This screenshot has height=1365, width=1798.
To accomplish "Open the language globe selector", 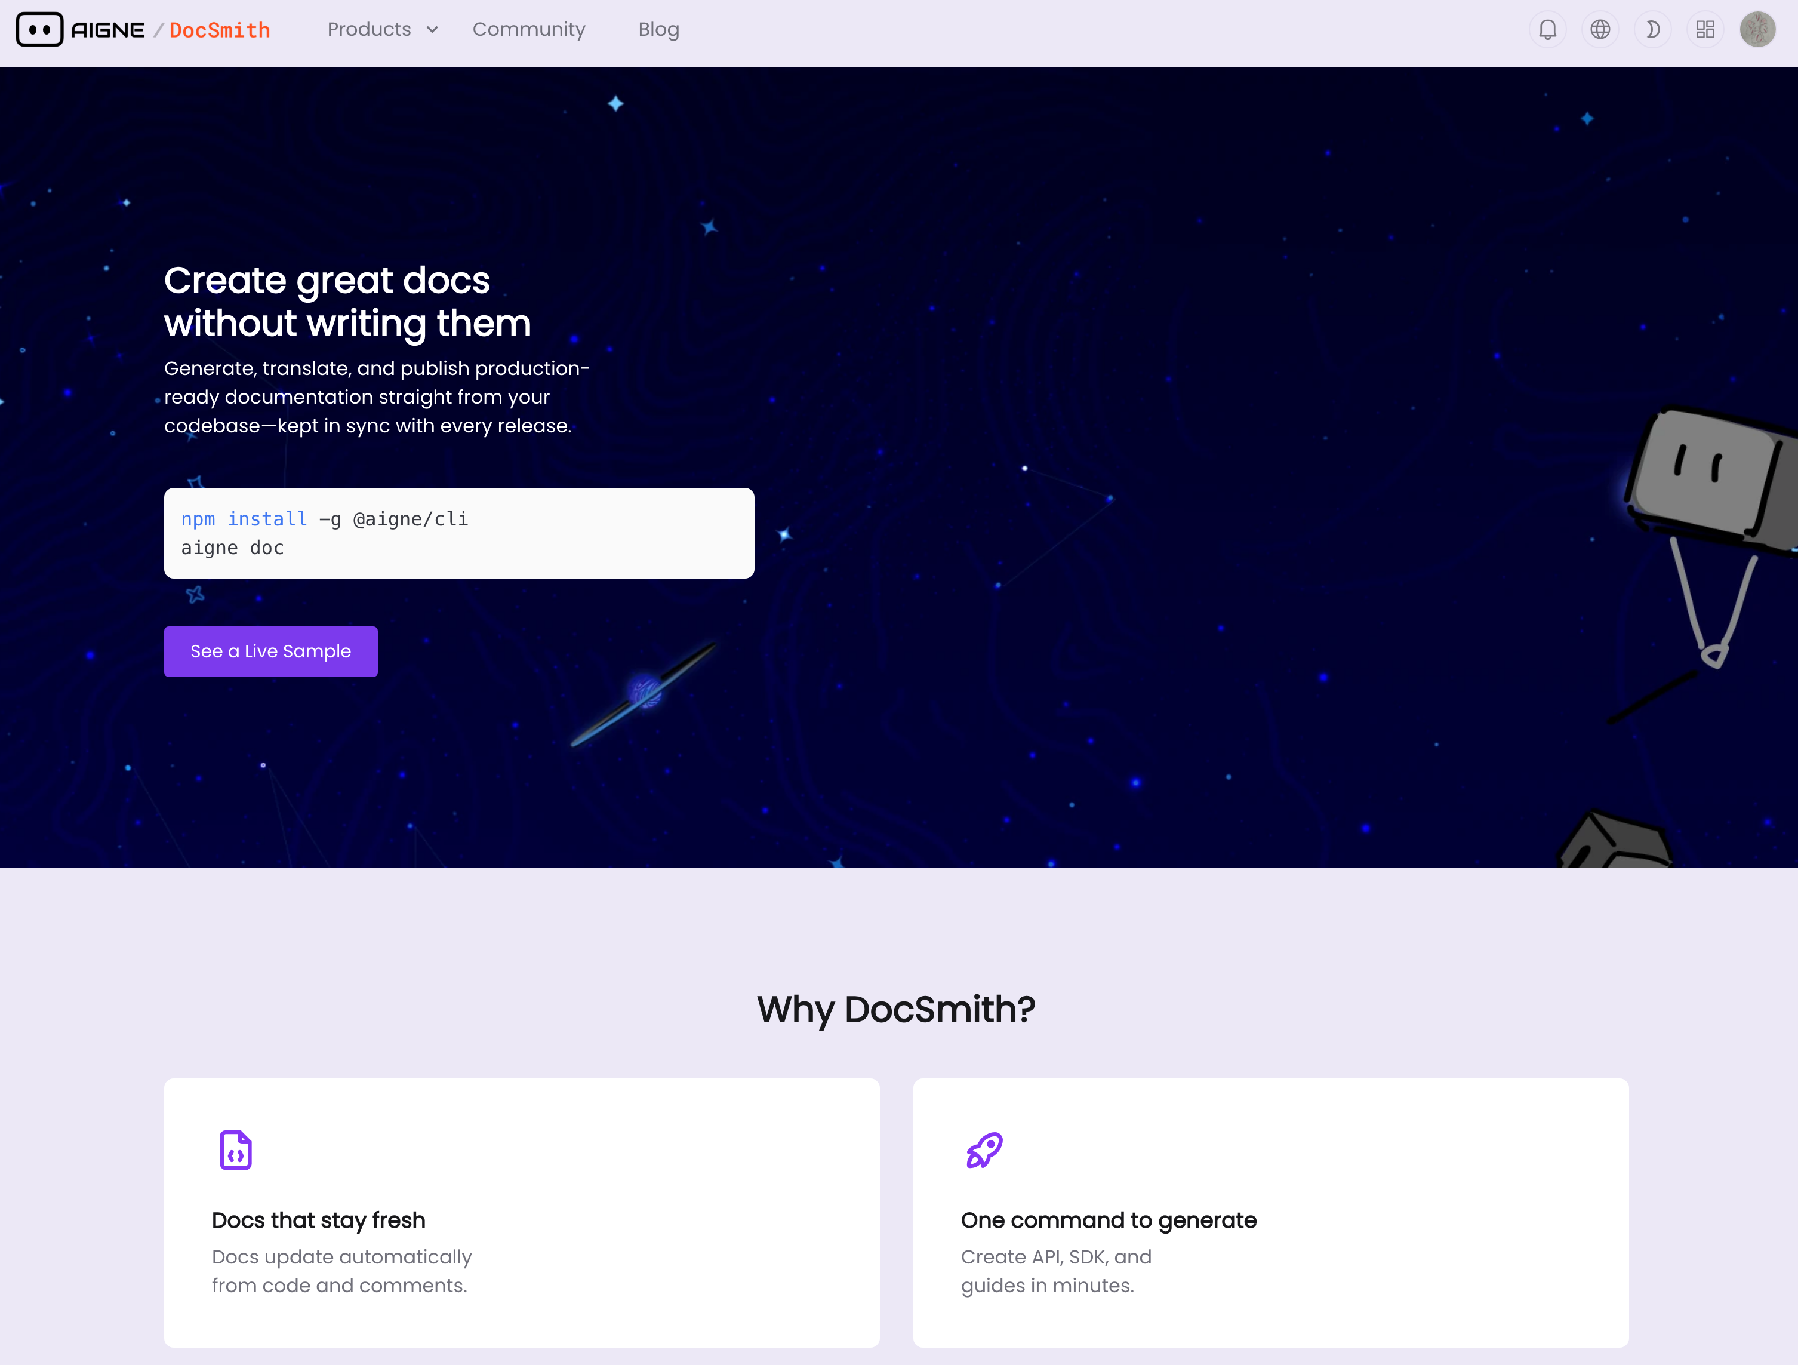I will tap(1600, 30).
